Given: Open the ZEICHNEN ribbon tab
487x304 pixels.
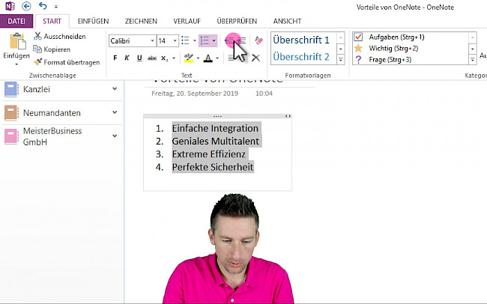Looking at the screenshot, I should tap(141, 21).
